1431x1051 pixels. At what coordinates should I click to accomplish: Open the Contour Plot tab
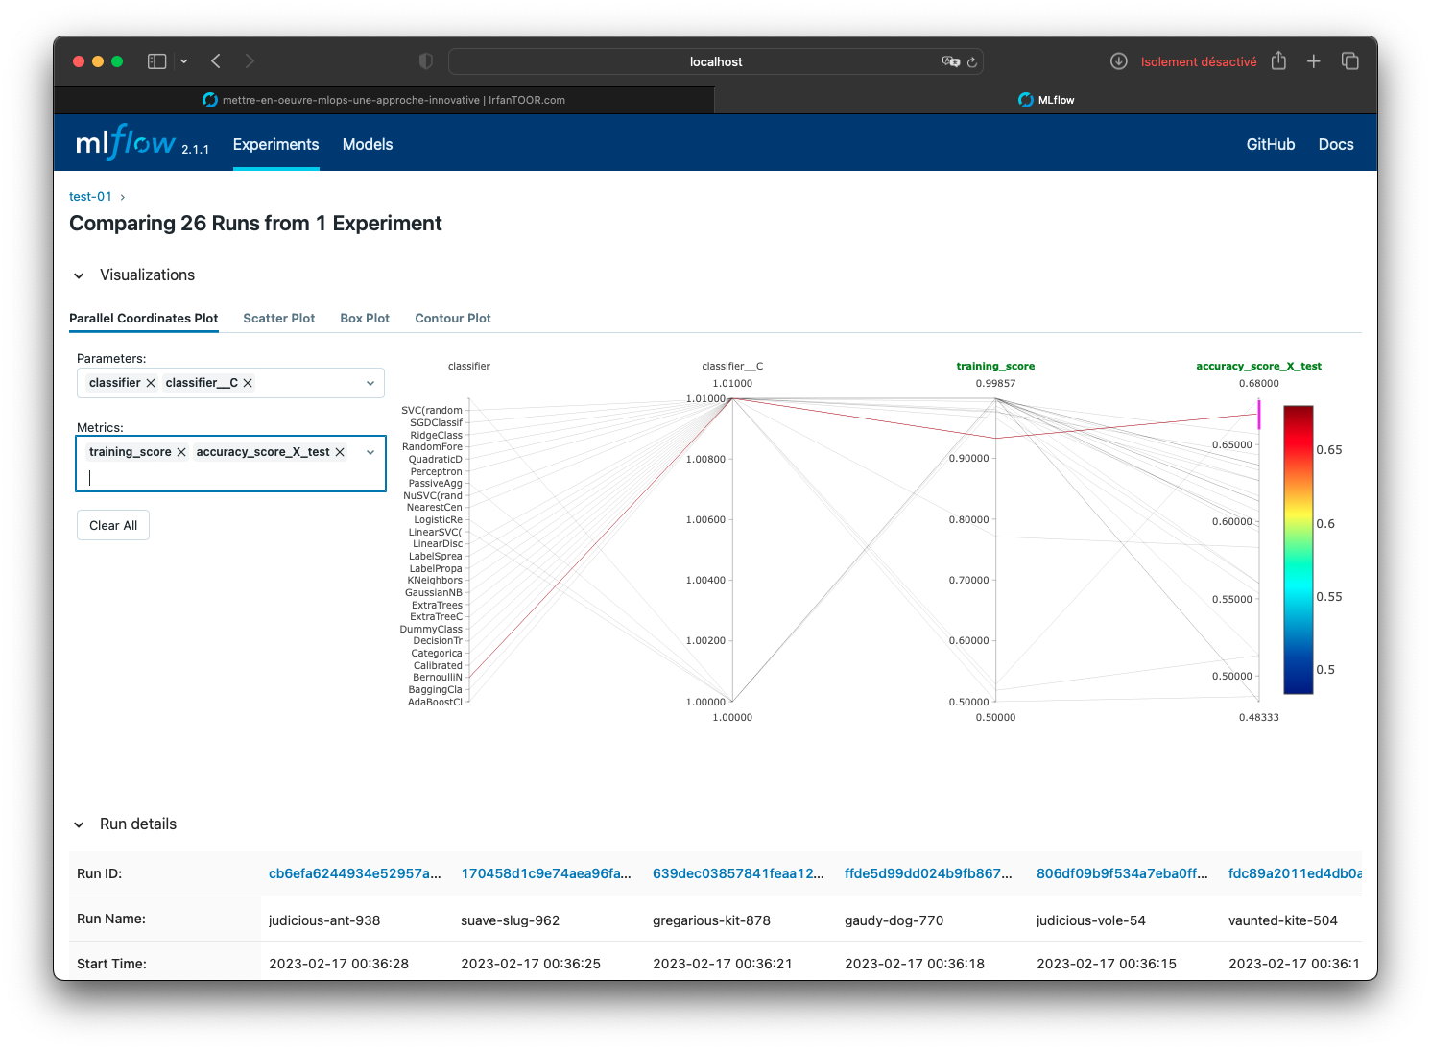coord(452,318)
